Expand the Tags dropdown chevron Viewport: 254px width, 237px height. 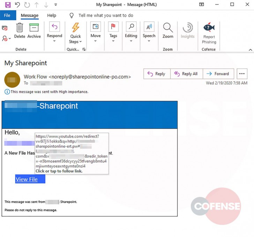coord(113,41)
